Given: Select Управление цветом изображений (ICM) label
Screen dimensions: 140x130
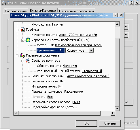Looking at the screenshot, I should point(60,40).
